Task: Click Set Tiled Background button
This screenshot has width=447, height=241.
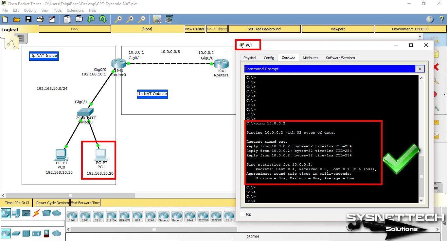Action: pos(264,29)
